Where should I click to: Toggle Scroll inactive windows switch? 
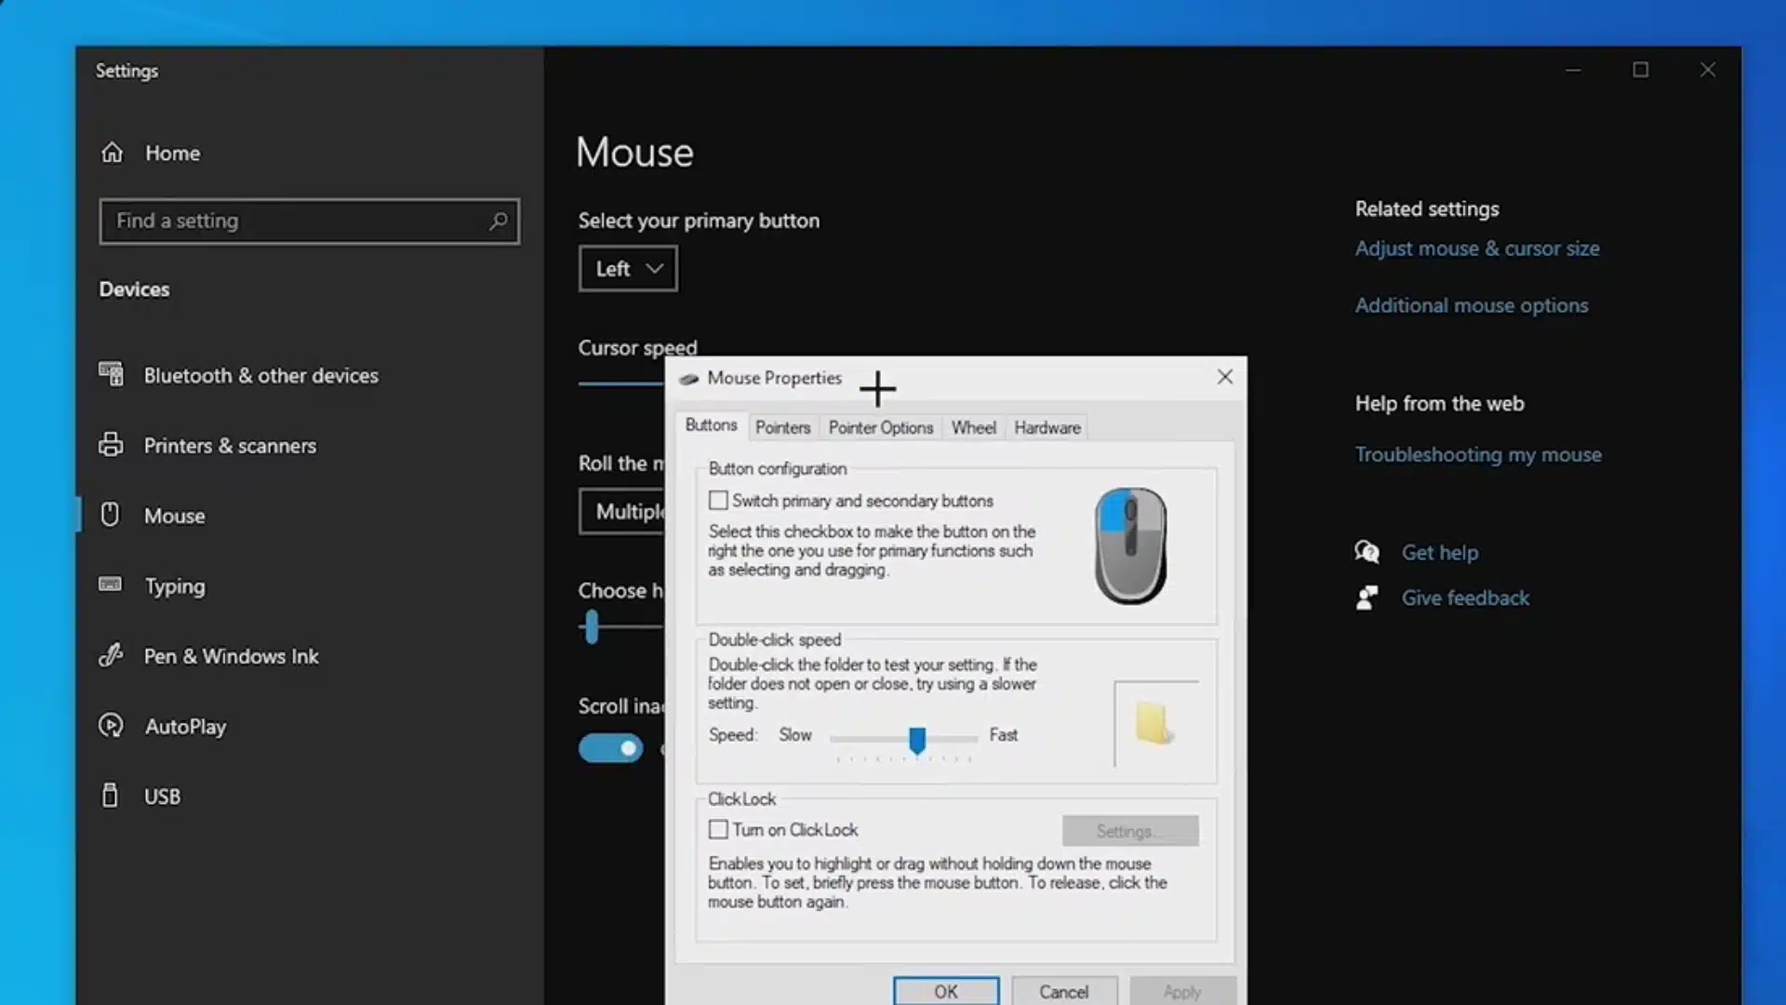pyautogui.click(x=610, y=748)
